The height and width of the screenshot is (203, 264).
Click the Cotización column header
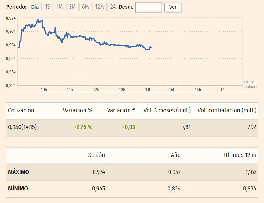[21, 111]
